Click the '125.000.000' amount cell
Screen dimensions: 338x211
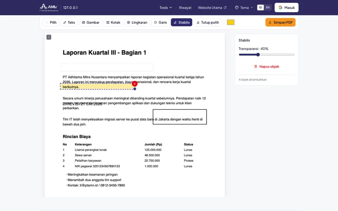pos(153,150)
